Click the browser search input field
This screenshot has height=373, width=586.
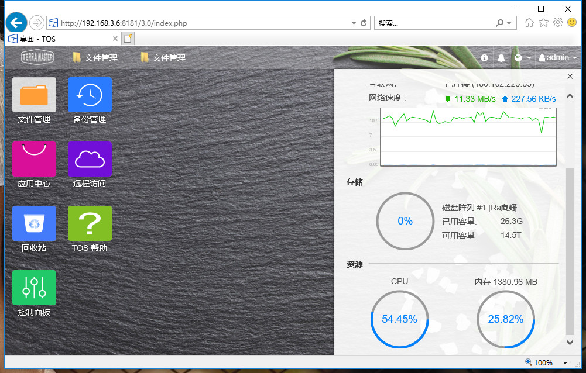tap(433, 23)
